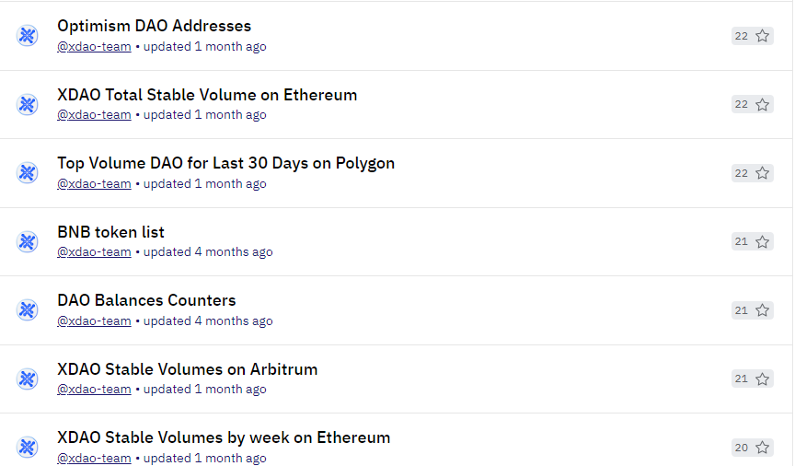Open DAO Balances Counters query

[x=146, y=300]
